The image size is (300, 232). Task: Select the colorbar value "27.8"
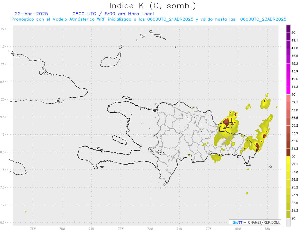295,172
